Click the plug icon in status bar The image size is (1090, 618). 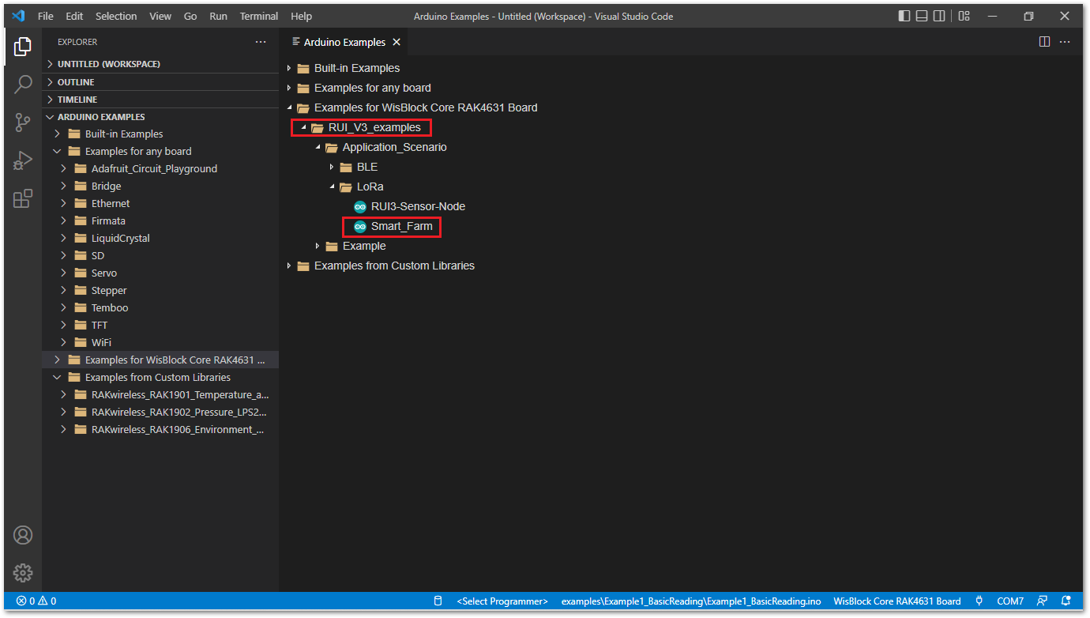coord(979,601)
